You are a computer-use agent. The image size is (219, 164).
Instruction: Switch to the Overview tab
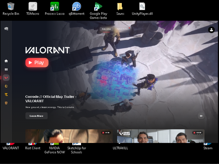[x=106, y=29]
